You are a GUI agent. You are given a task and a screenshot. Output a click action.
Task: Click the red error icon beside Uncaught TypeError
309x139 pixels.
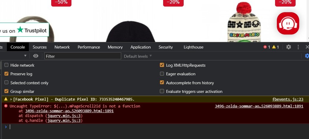6,106
